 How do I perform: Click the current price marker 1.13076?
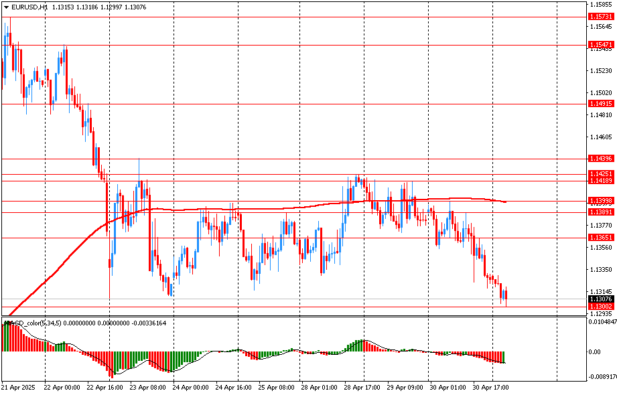(x=601, y=299)
